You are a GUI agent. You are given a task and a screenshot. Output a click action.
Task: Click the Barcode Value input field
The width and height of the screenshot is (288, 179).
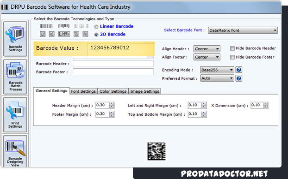click(121, 49)
